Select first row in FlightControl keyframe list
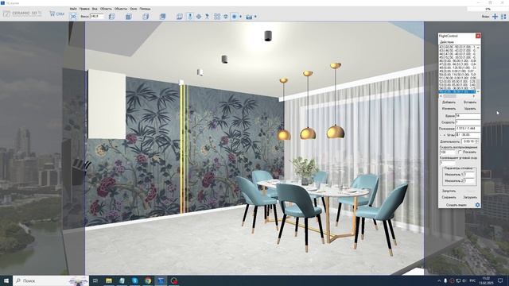This screenshot has height=286, width=509. [x=457, y=47]
